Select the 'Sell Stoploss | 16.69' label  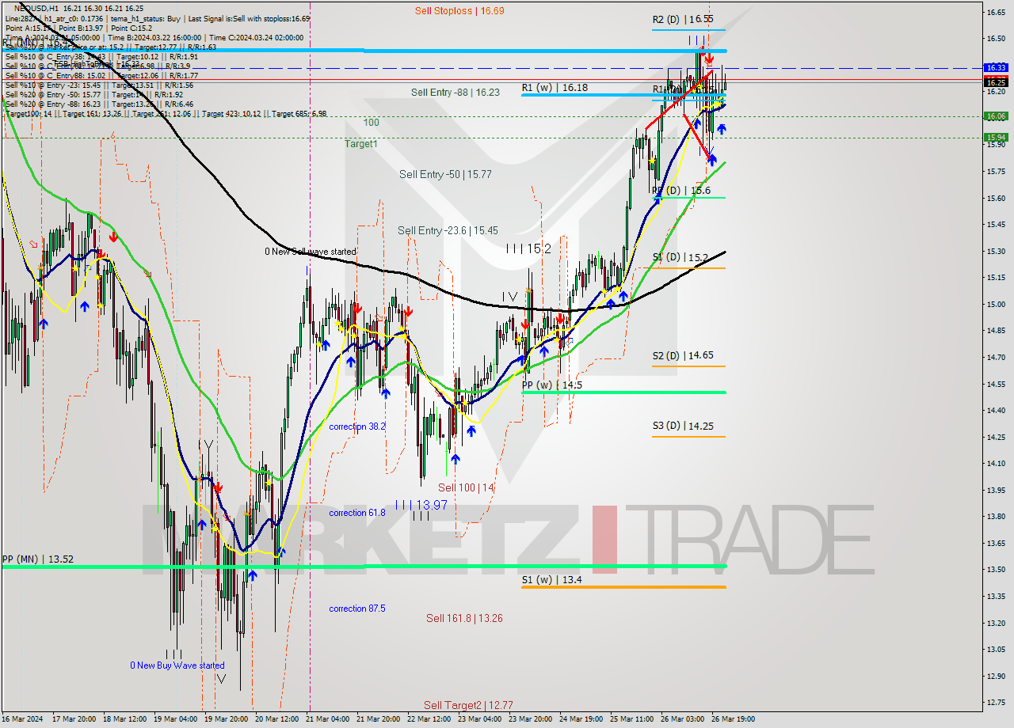pos(459,11)
